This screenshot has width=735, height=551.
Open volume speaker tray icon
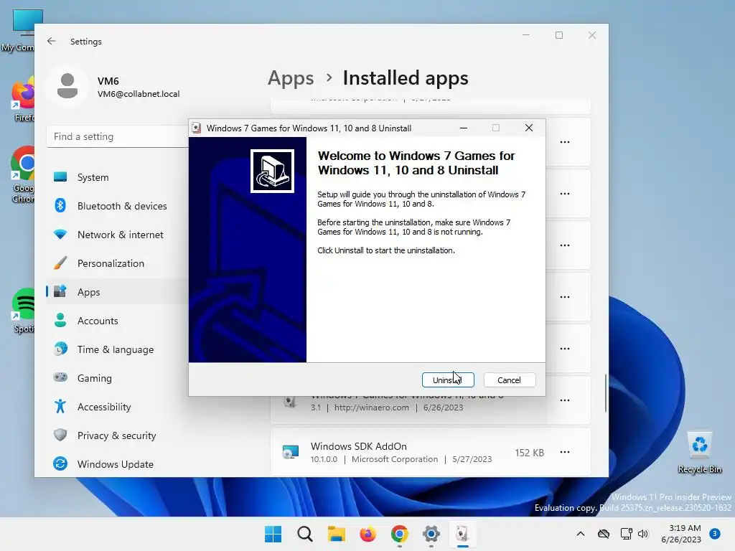tap(643, 534)
